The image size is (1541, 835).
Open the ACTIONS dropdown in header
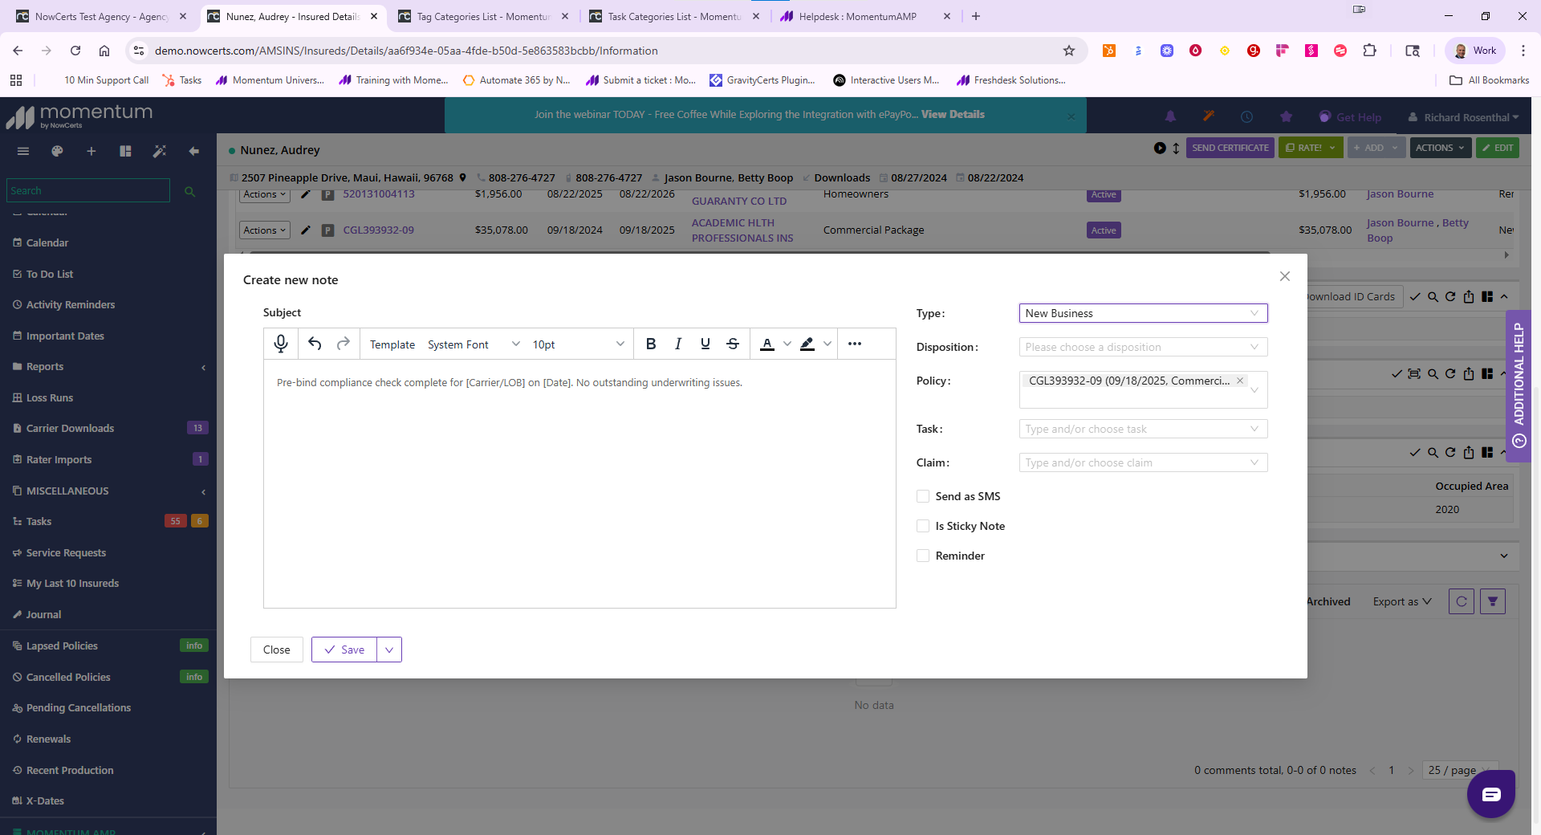(x=1440, y=148)
